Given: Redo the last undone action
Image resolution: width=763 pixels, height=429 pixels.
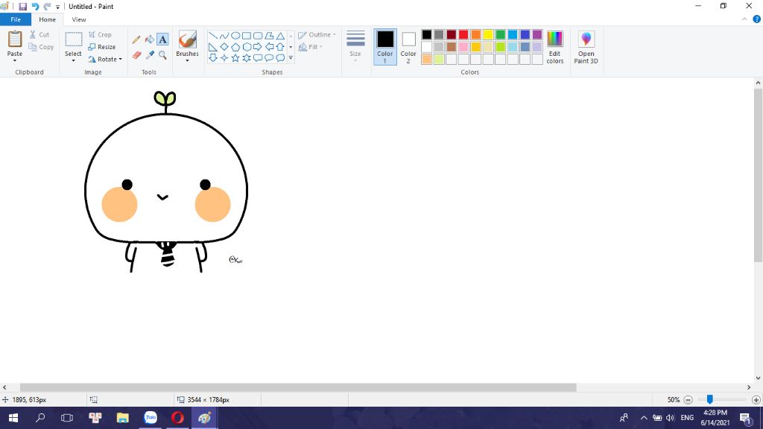Looking at the screenshot, I should pos(47,6).
